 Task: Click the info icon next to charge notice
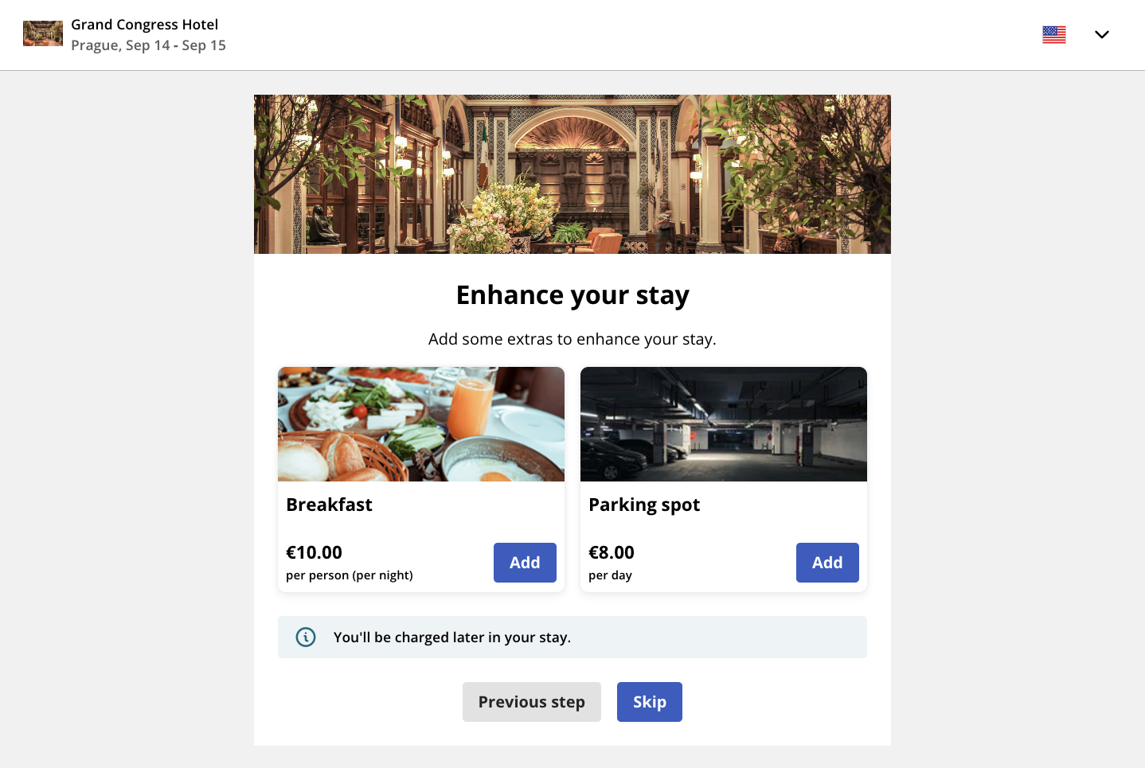(x=305, y=637)
